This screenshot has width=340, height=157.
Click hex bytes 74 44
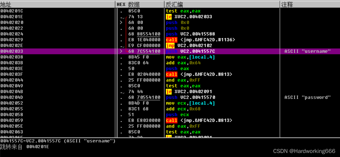click(x=136, y=92)
